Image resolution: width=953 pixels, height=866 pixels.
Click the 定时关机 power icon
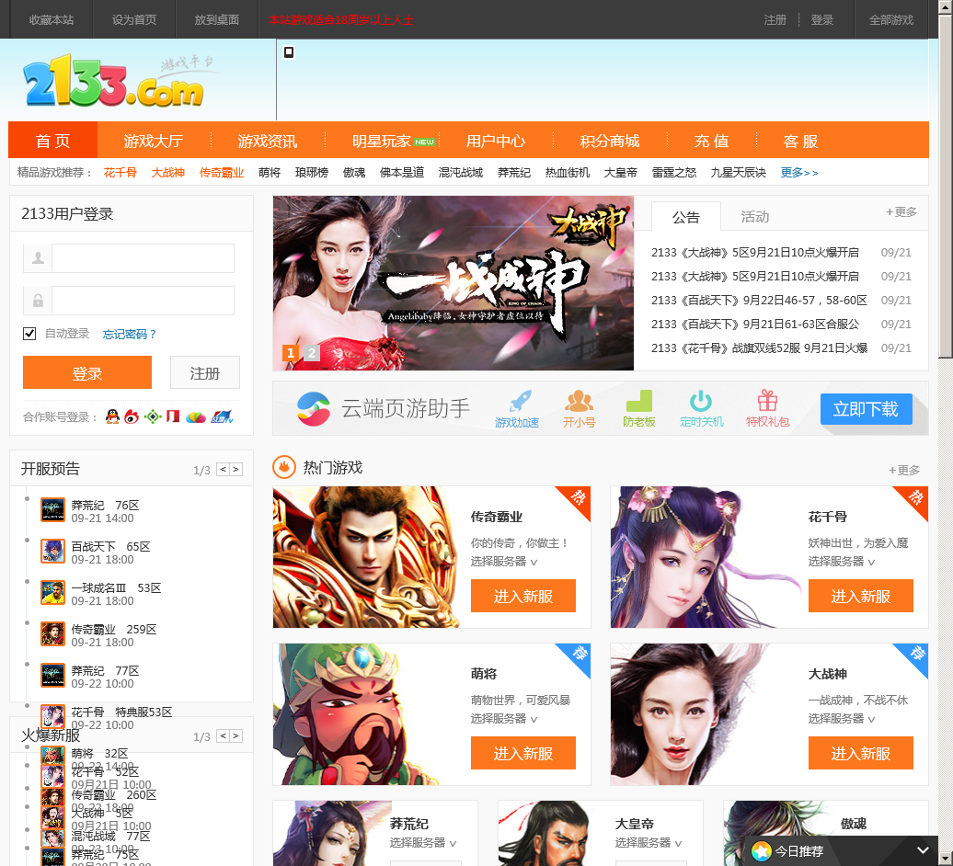pyautogui.click(x=701, y=401)
